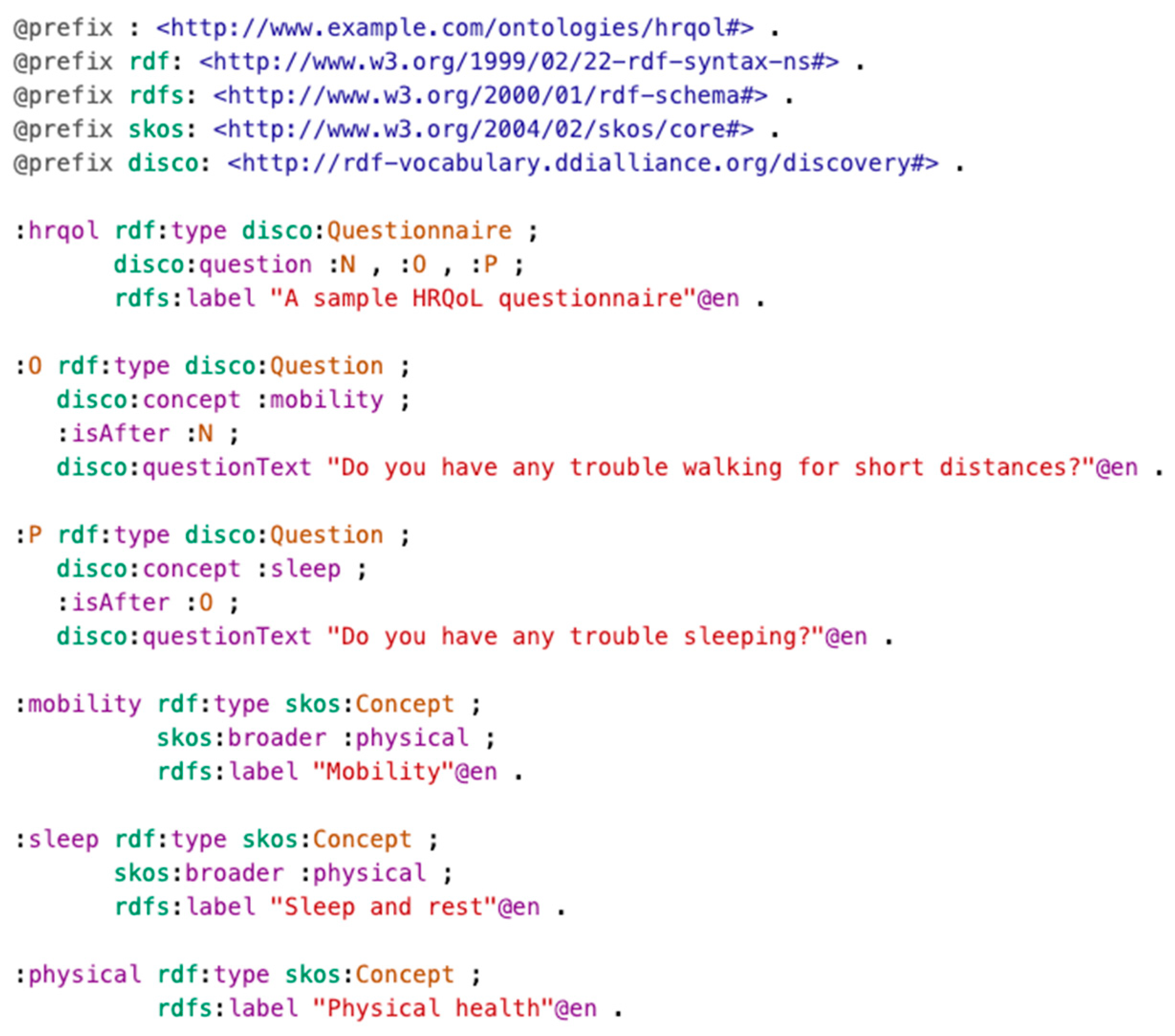1175x1036 pixels.
Task: Click the "Physical health" label literal
Action: coord(455,1009)
